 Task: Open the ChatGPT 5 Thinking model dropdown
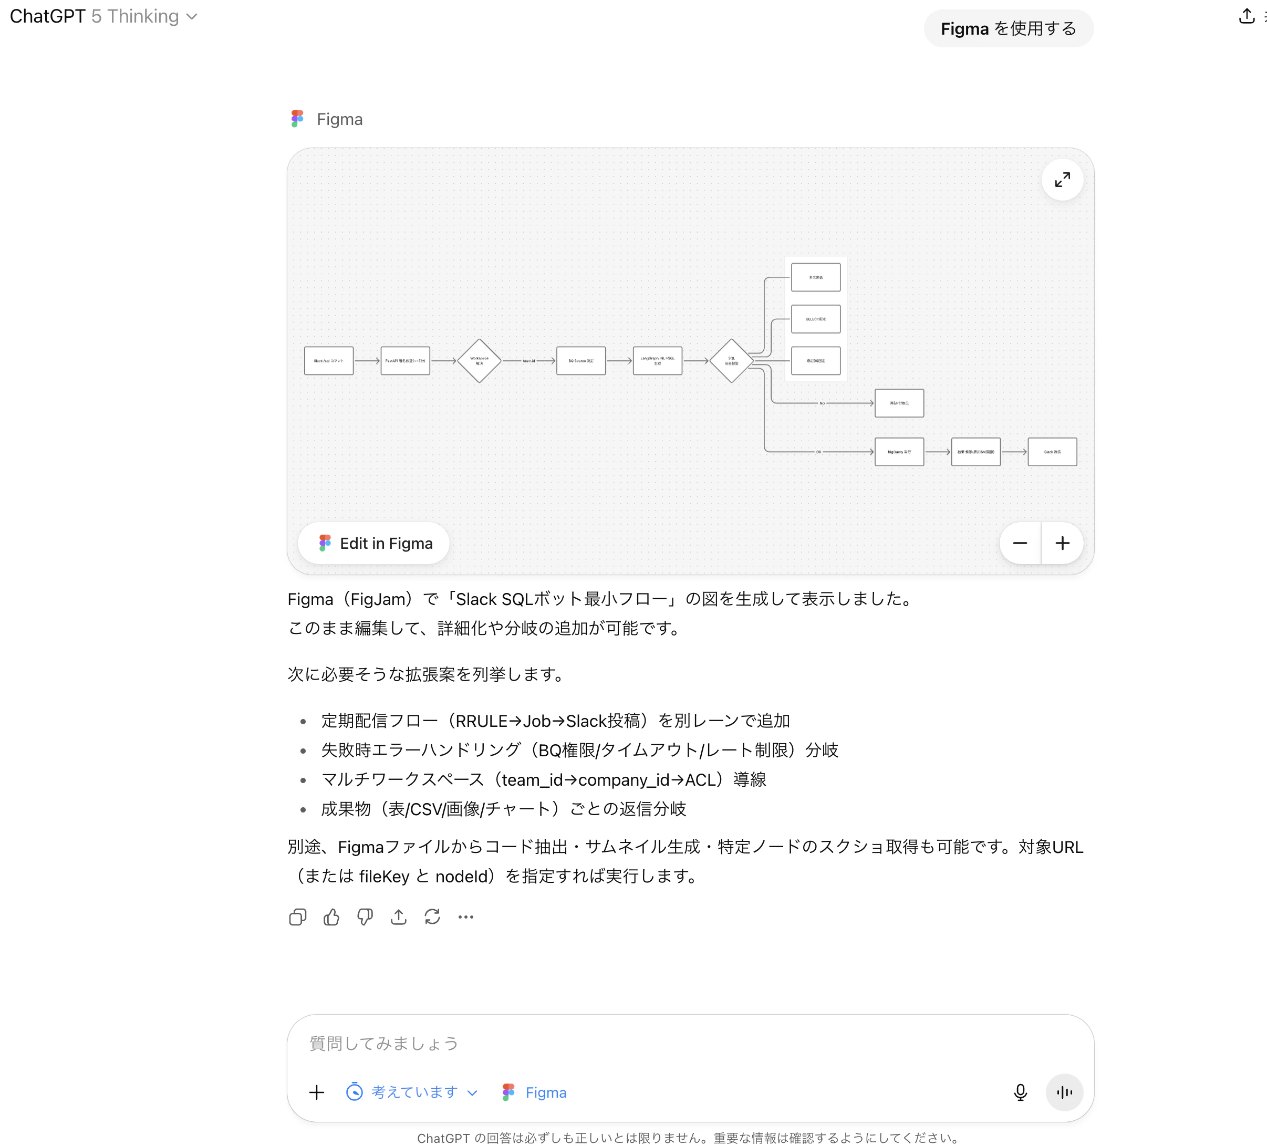pos(103,16)
